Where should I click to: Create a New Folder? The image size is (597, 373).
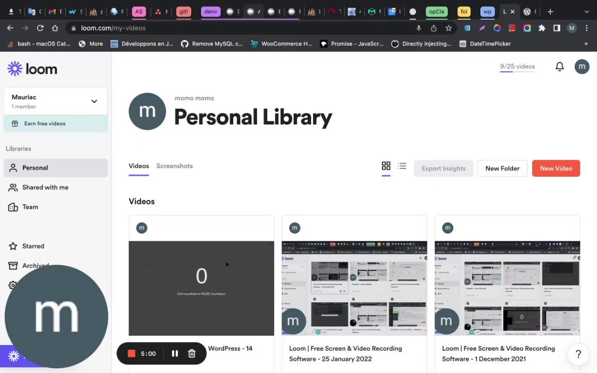(502, 168)
